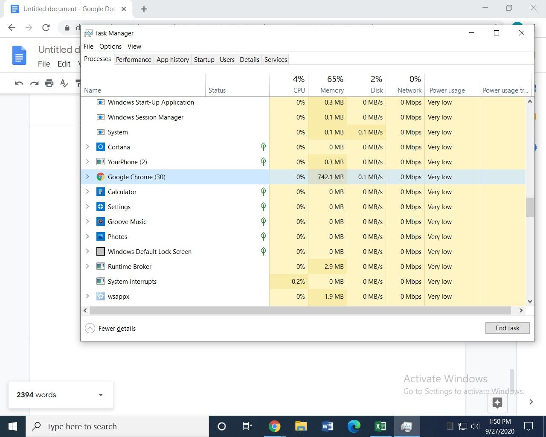Screen dimensions: 546x437
Task: Click the Settings gear process icon
Action: point(101,207)
